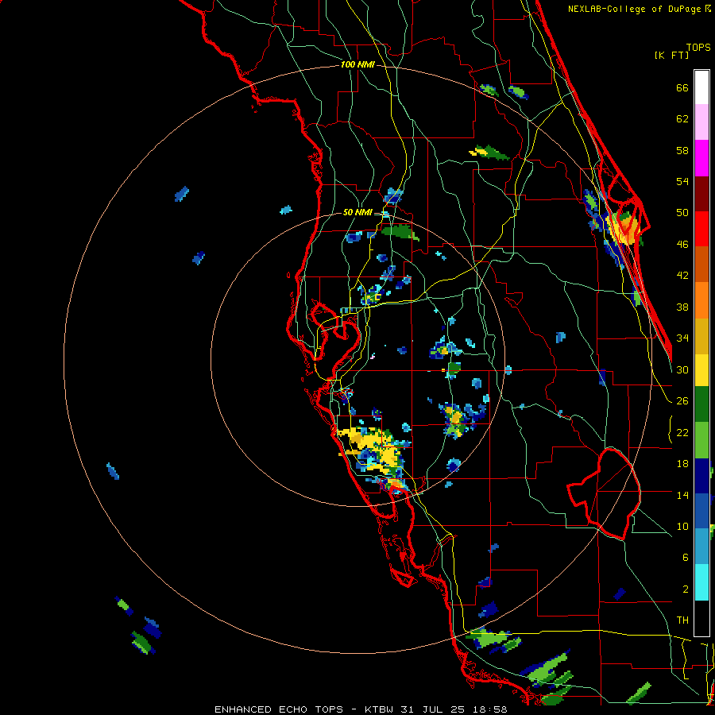Click the 18 legend value
715x715 pixels.
(682, 464)
